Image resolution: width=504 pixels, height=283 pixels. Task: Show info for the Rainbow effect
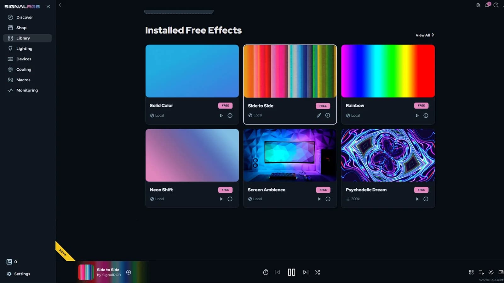coord(426,115)
